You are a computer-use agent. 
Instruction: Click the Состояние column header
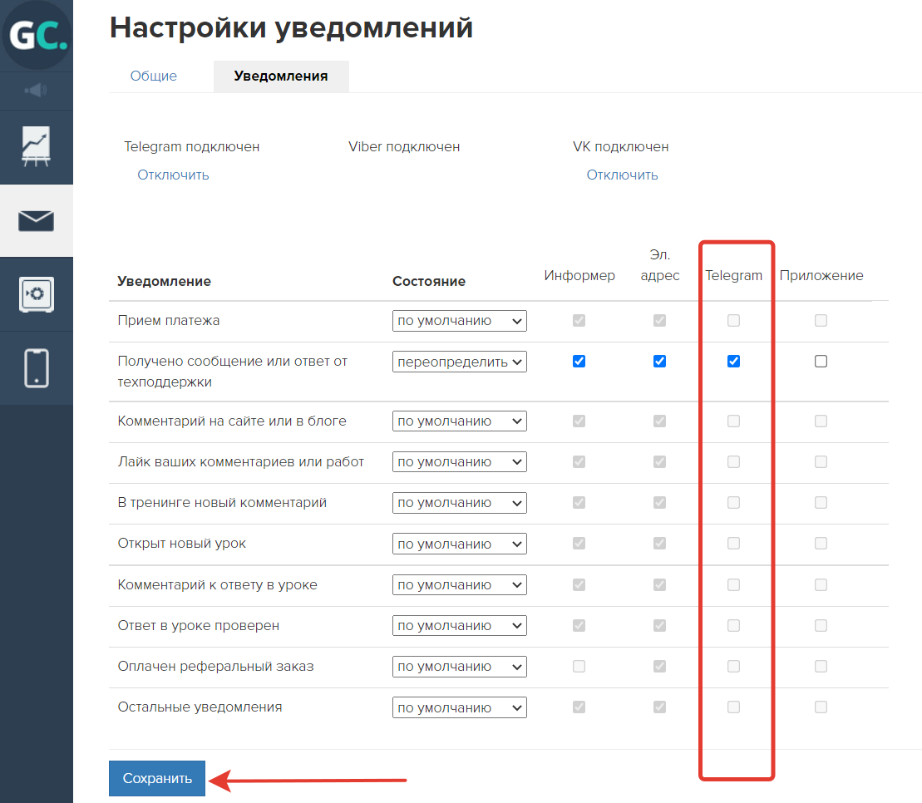pos(429,282)
